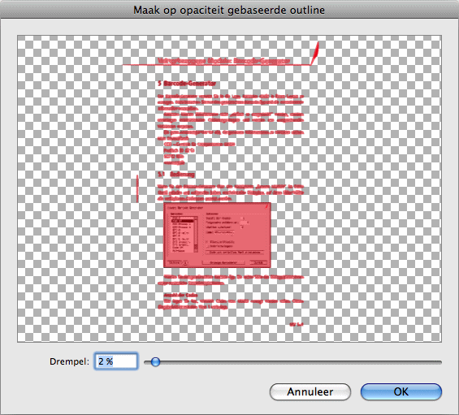The image size is (459, 415).
Task: Click the dialog title 'Maak op opaciteit gebaseerde outline'
Action: click(x=229, y=10)
